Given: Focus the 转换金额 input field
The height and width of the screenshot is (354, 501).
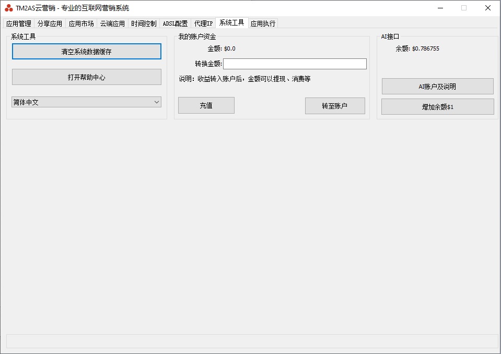Looking at the screenshot, I should coord(295,64).
